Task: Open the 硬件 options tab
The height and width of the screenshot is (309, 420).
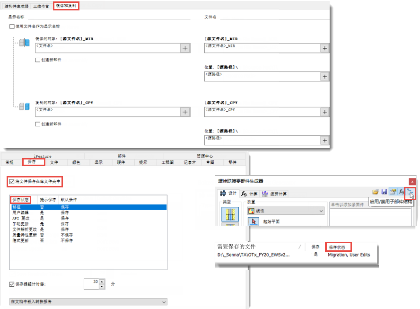Action: click(x=121, y=162)
